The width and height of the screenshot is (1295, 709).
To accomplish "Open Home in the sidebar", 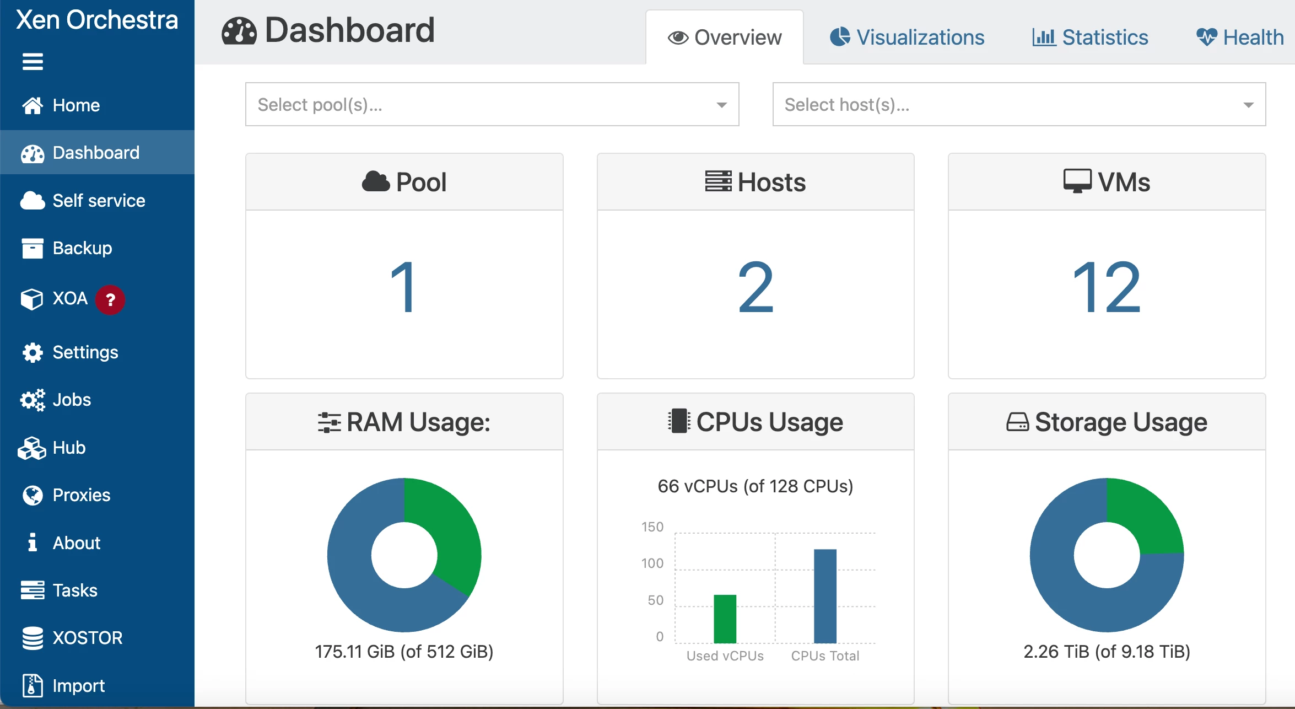I will pyautogui.click(x=97, y=105).
